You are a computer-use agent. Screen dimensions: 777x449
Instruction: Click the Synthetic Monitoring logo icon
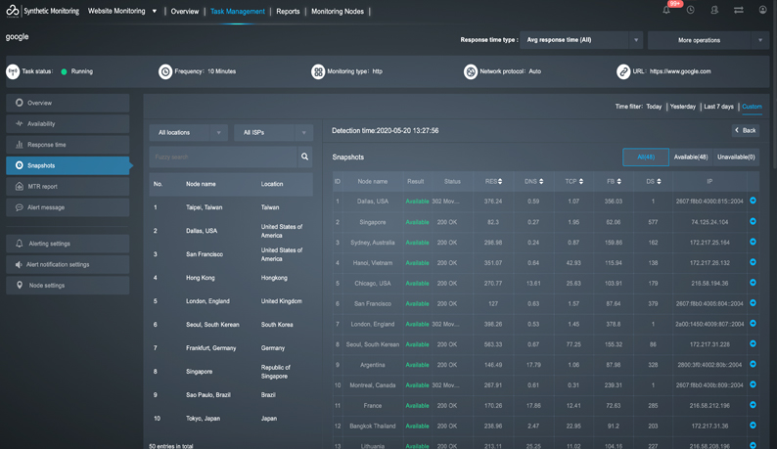(x=13, y=11)
